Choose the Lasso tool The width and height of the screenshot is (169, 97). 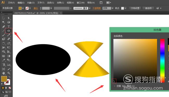9,22
